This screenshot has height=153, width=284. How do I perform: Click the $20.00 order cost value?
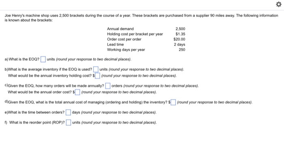(x=179, y=39)
